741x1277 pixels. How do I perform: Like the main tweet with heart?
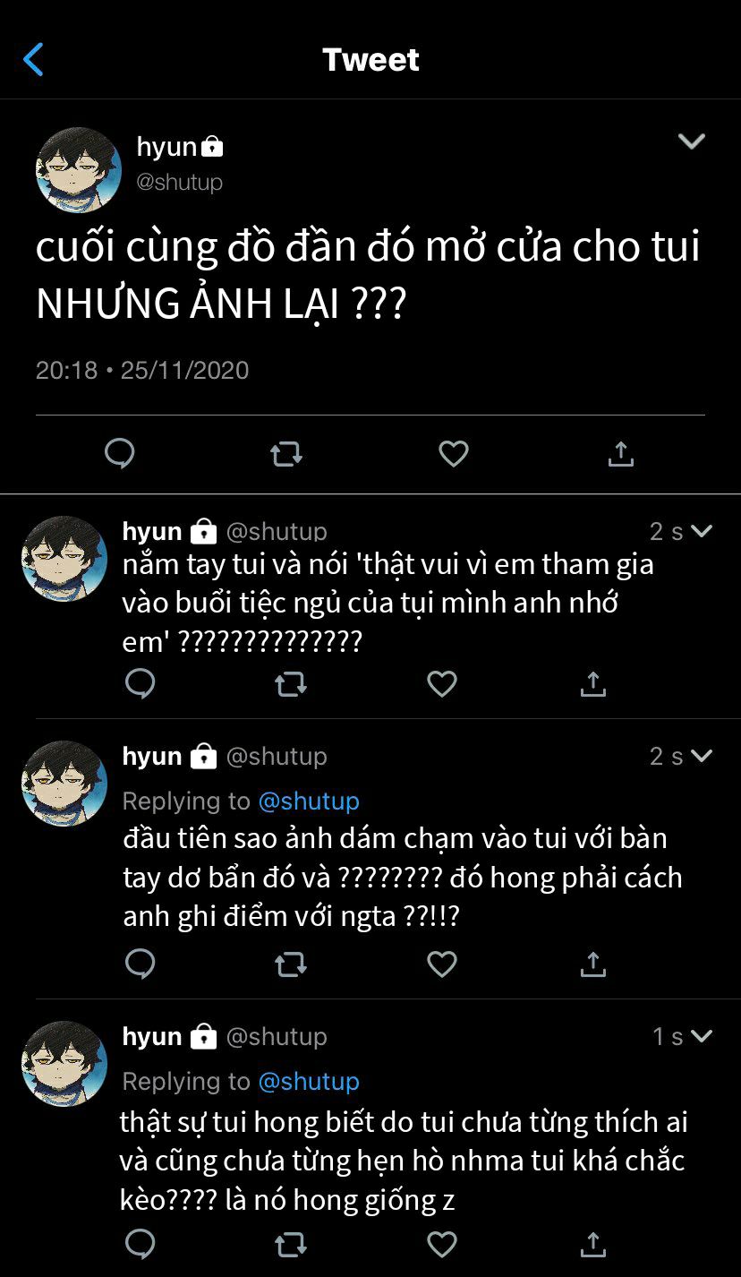tap(454, 454)
